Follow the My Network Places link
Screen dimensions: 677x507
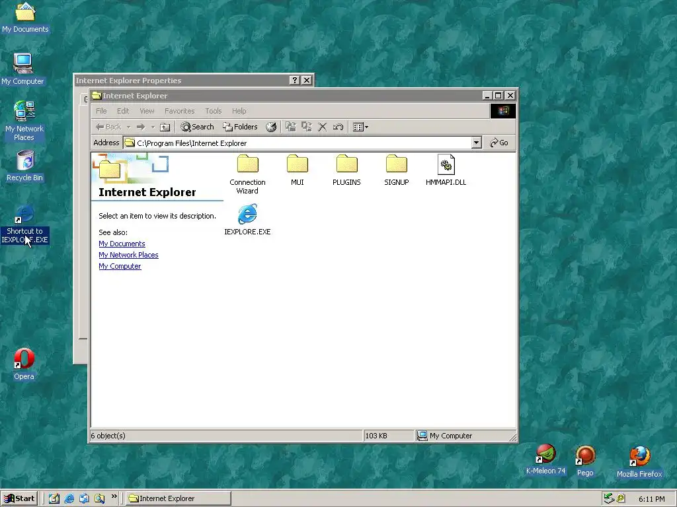pyautogui.click(x=128, y=255)
